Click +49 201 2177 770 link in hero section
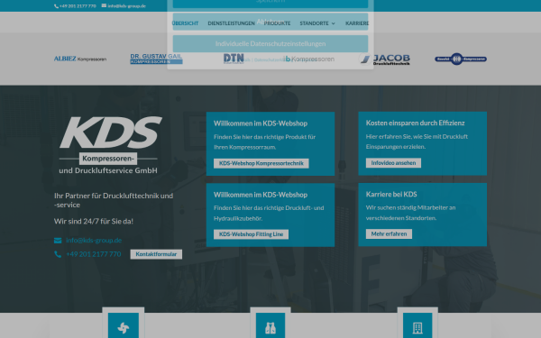This screenshot has width=541, height=338. 94,254
